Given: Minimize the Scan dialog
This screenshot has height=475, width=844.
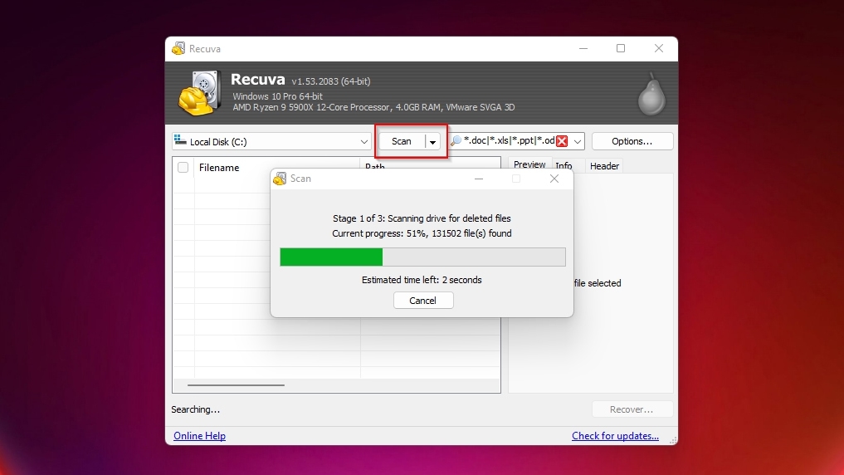Looking at the screenshot, I should (479, 179).
